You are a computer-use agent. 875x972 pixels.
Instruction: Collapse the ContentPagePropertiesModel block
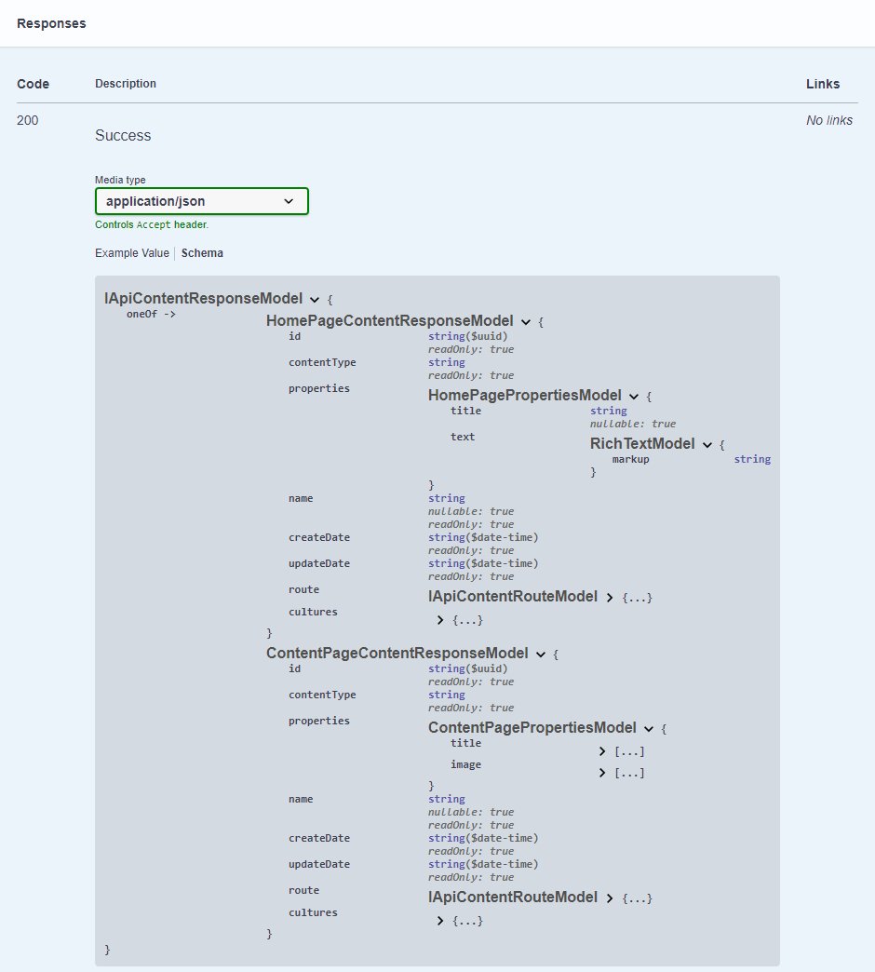tap(648, 729)
